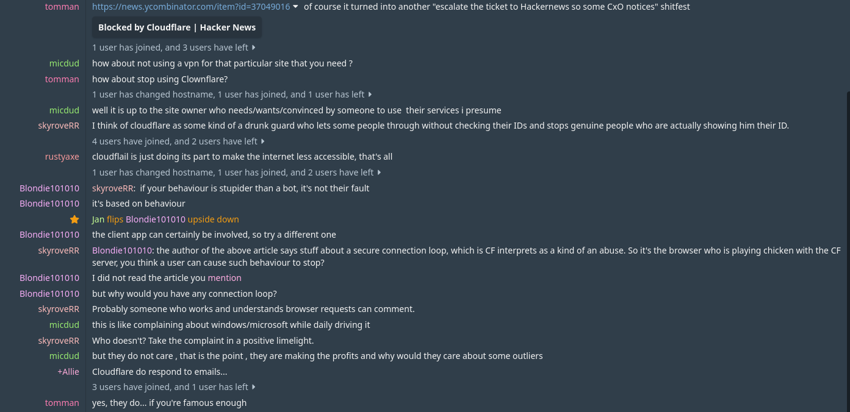850x412 pixels.
Task: Click the nickname micdud
Action: (64, 63)
